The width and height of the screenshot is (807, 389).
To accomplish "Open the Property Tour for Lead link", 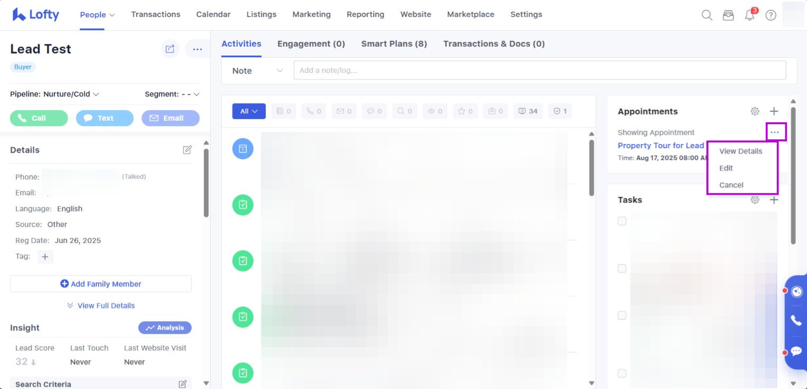I will coord(660,146).
